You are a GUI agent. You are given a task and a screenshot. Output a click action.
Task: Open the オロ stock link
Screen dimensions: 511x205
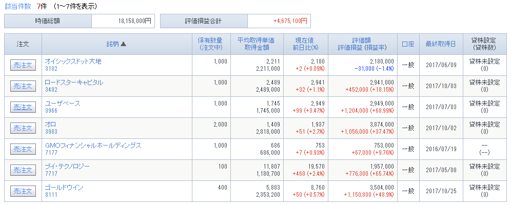(50, 125)
